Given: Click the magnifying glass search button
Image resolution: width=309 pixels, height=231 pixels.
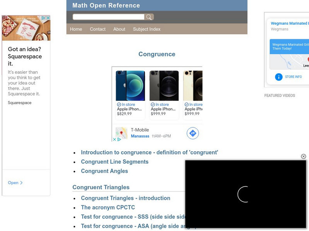Looking at the screenshot, I should (149, 17).
